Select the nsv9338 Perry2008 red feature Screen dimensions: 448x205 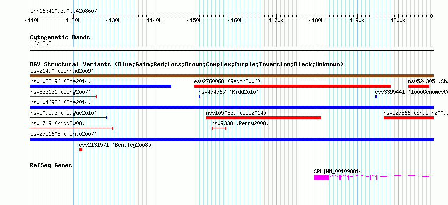[219, 128]
